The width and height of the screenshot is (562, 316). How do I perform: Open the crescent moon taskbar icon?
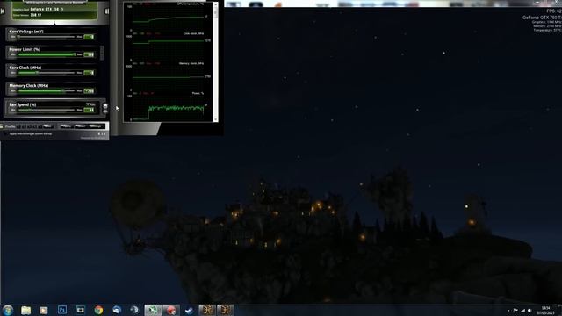(x=134, y=310)
